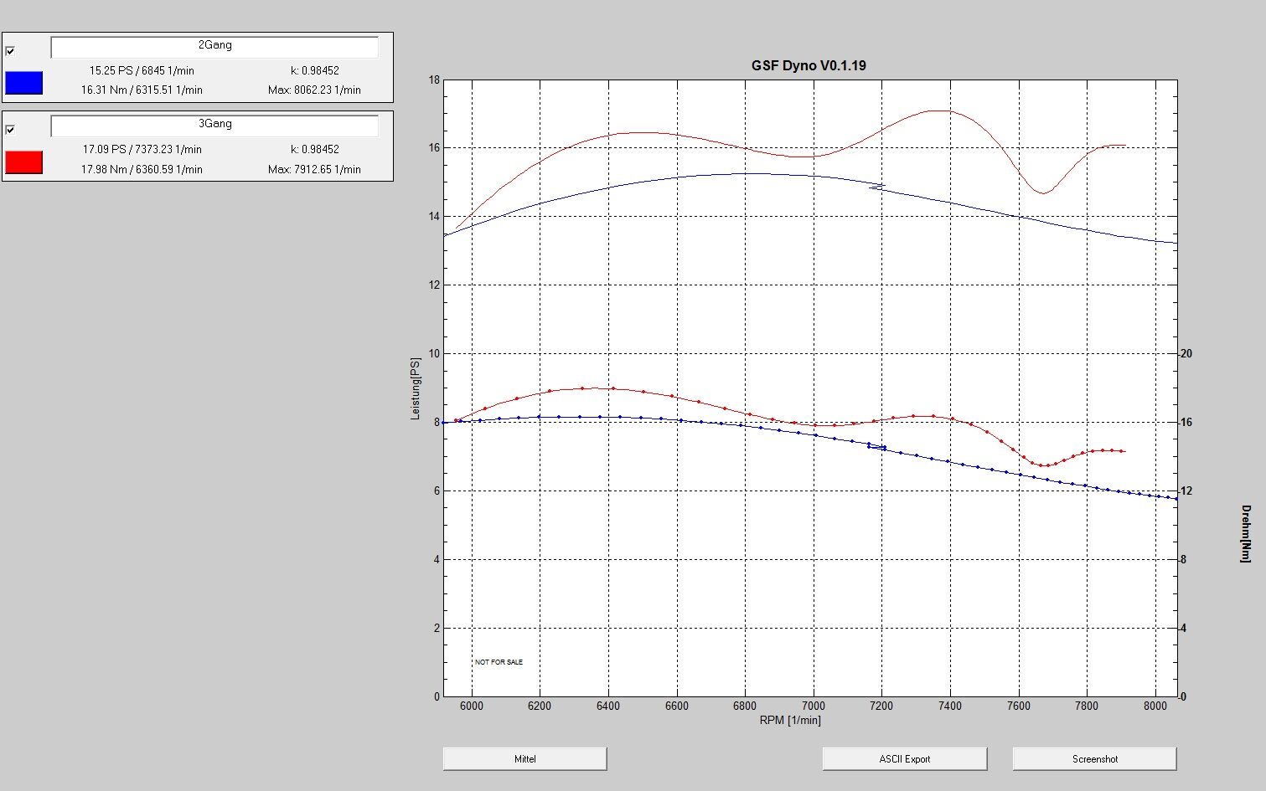
Task: Click the NOT FOR SALE watermark text
Action: [499, 662]
